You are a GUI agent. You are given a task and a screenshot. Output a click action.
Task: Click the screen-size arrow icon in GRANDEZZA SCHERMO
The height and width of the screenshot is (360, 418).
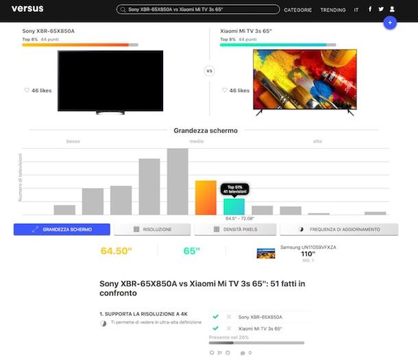point(35,229)
